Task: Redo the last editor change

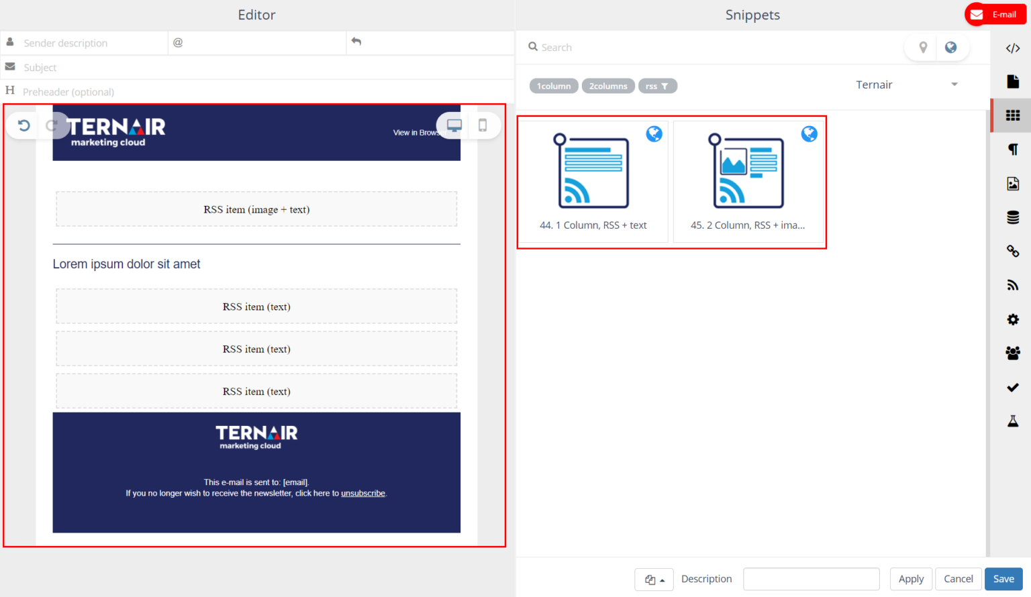Action: coord(51,125)
